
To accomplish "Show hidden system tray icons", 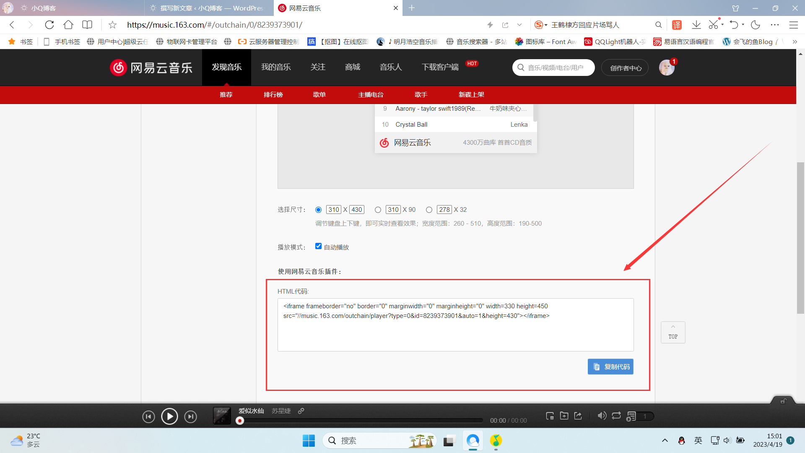I will (665, 440).
